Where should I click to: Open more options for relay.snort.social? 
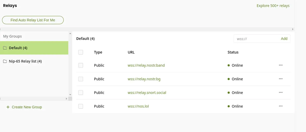(281, 92)
